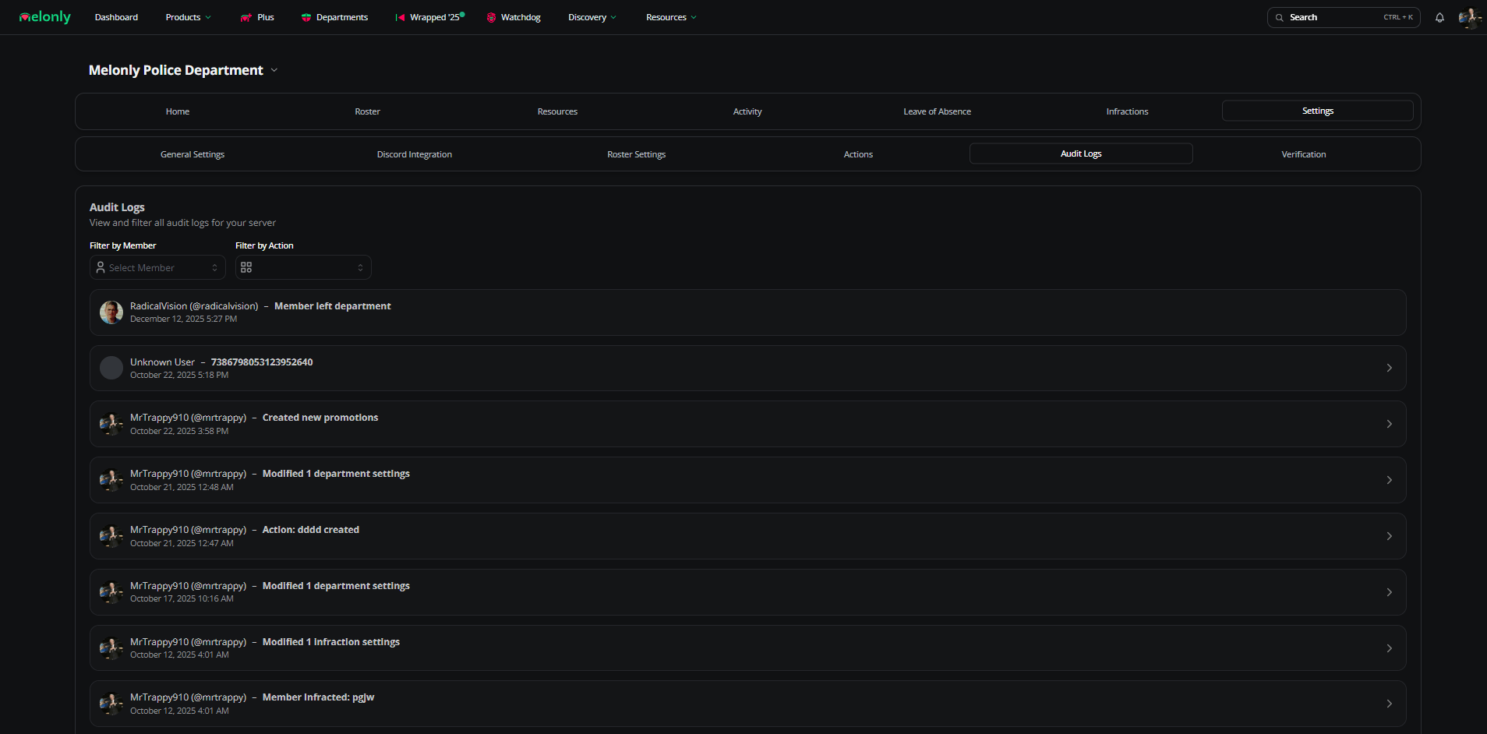The width and height of the screenshot is (1487, 734).
Task: Open the Actions settings sub-tab
Action: 858,154
